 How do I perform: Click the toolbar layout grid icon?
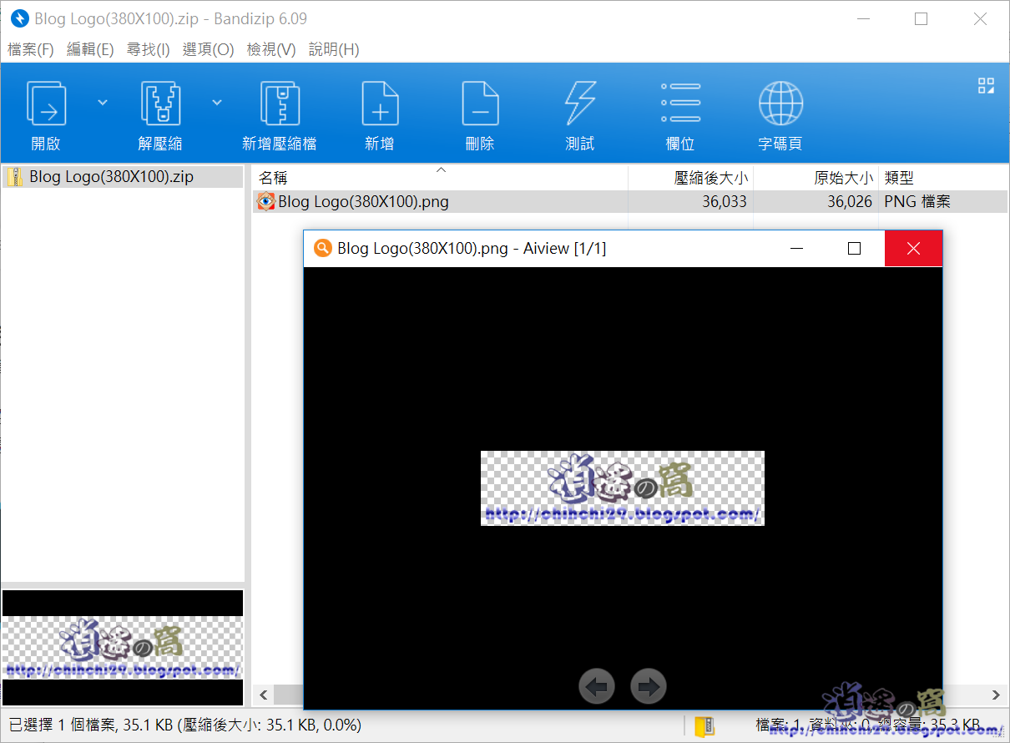[x=986, y=85]
